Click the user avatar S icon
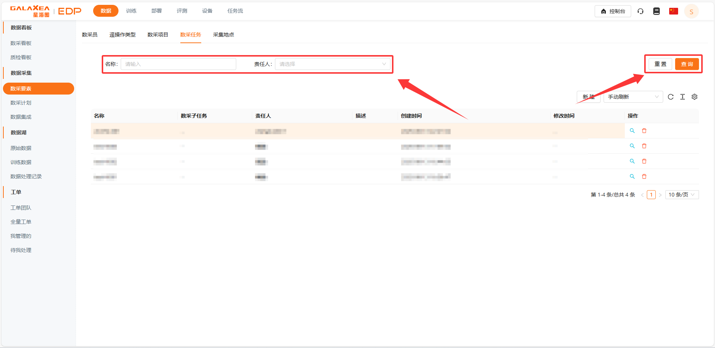The width and height of the screenshot is (715, 348). pos(692,12)
